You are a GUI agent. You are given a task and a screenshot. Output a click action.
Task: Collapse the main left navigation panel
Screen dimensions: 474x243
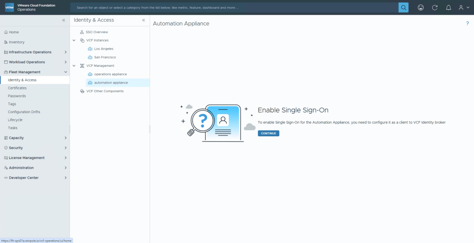(x=64, y=20)
